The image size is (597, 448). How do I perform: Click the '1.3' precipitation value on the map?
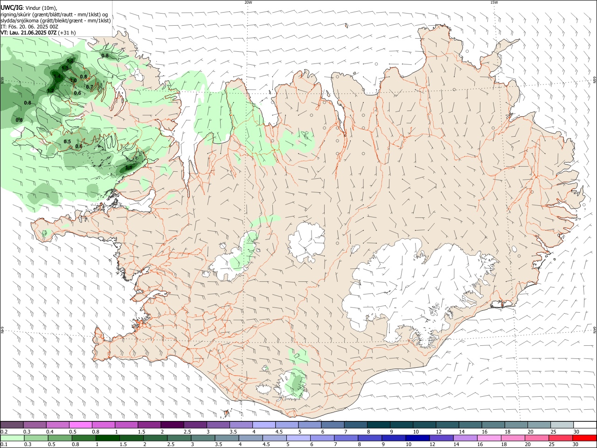coord(65,68)
